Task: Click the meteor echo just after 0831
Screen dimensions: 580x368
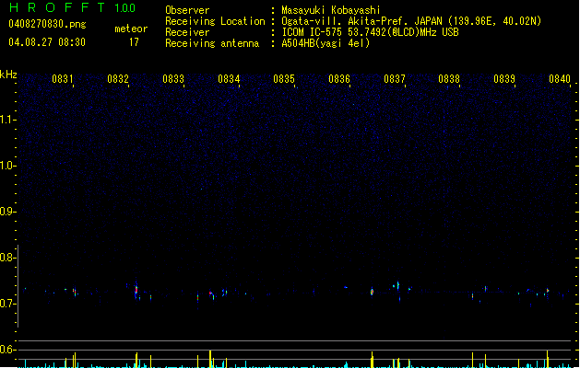Action: [75, 293]
